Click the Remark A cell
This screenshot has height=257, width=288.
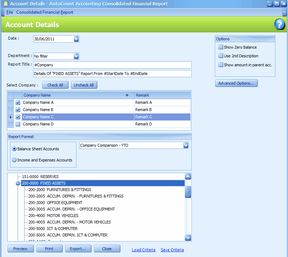[162, 102]
